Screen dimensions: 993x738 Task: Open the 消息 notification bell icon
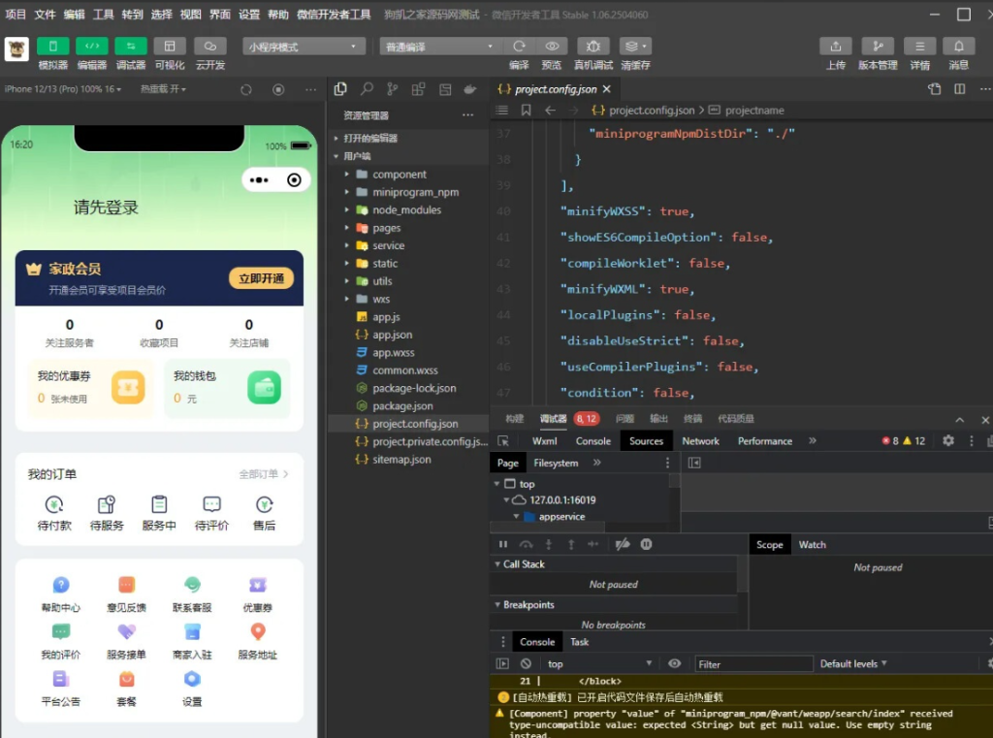click(958, 46)
